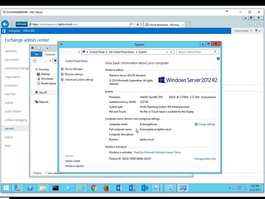Open Windows Start button
265x199 pixels.
pyautogui.click(x=6, y=188)
